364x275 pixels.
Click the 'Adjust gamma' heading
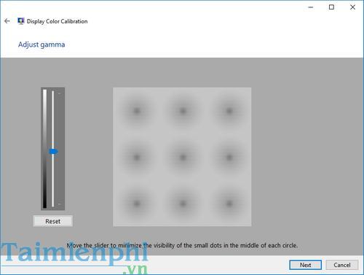point(41,44)
